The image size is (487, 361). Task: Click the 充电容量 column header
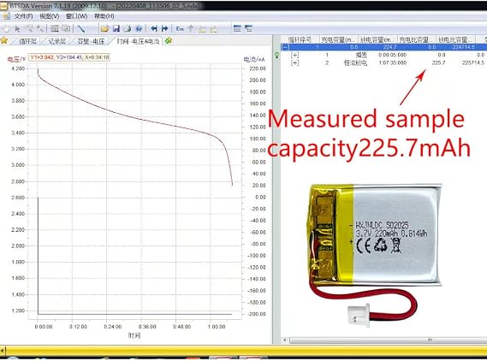click(x=339, y=39)
